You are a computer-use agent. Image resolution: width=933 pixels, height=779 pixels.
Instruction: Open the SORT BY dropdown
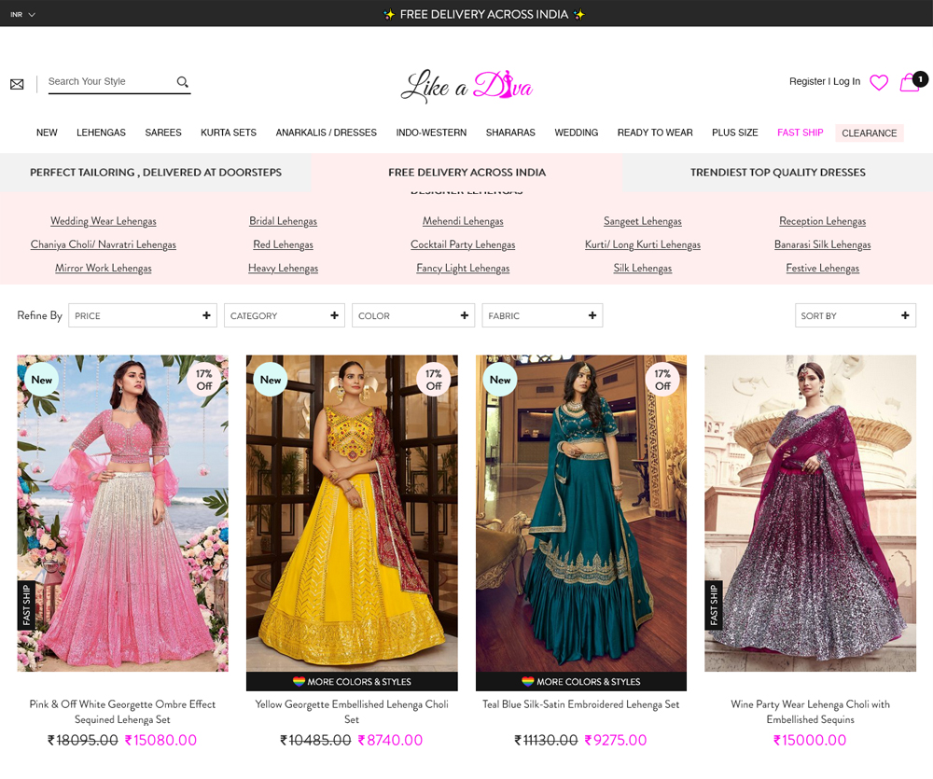tap(856, 315)
